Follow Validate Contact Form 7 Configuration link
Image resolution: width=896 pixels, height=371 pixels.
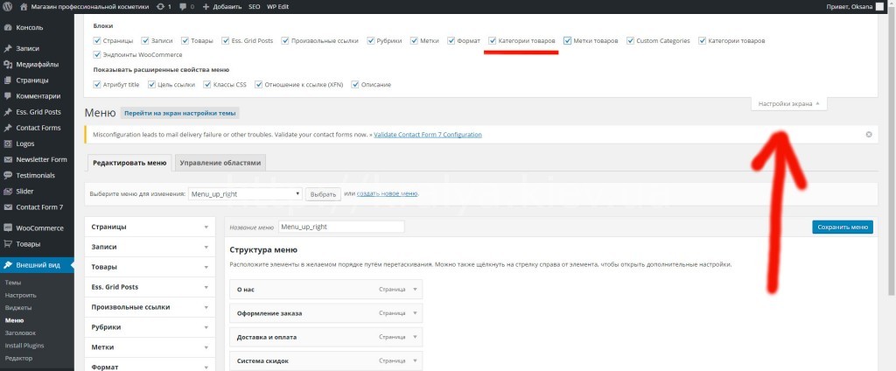click(x=427, y=135)
